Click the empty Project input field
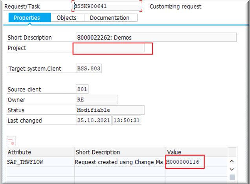The image size is (250, 184). (x=110, y=48)
